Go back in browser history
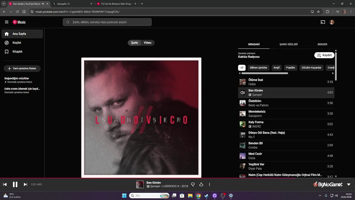This screenshot has height=200, width=355. coord(4,12)
